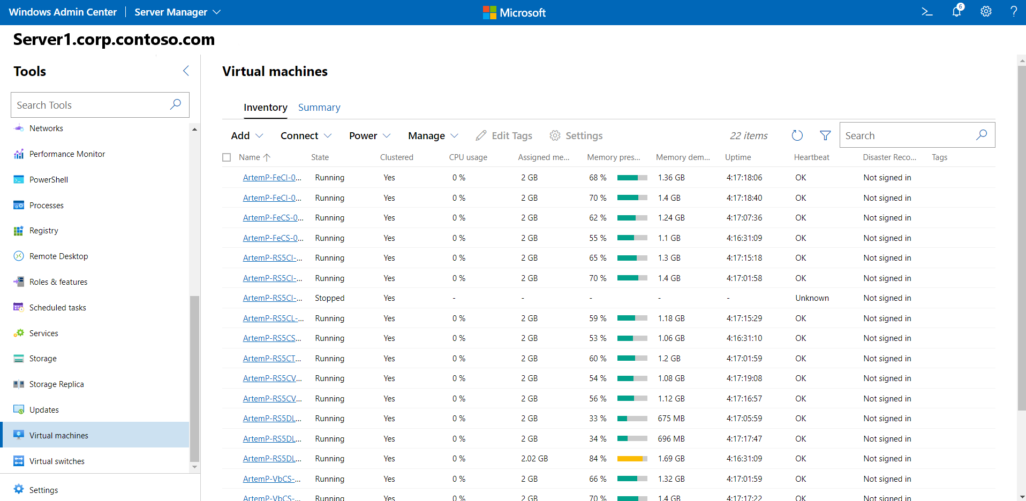Image resolution: width=1026 pixels, height=501 pixels.
Task: Switch to the Summary tab
Action: point(319,108)
